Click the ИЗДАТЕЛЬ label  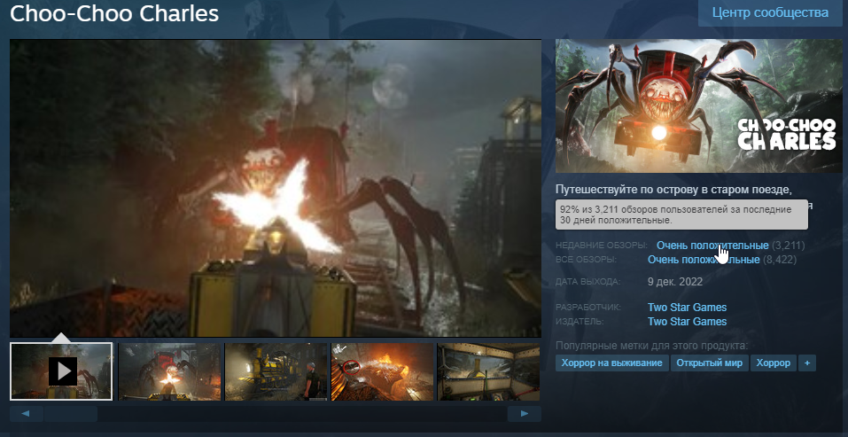point(580,322)
